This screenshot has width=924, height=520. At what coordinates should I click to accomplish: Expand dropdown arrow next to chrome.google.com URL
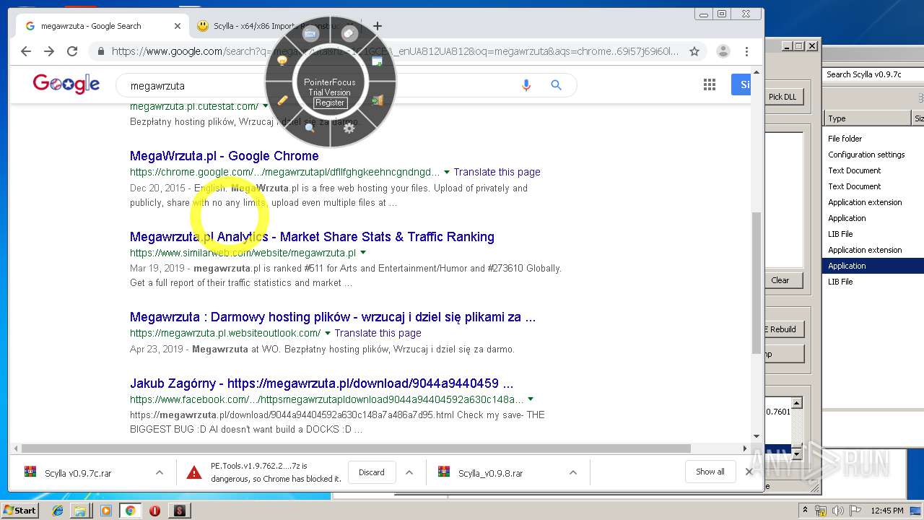pyautogui.click(x=447, y=173)
